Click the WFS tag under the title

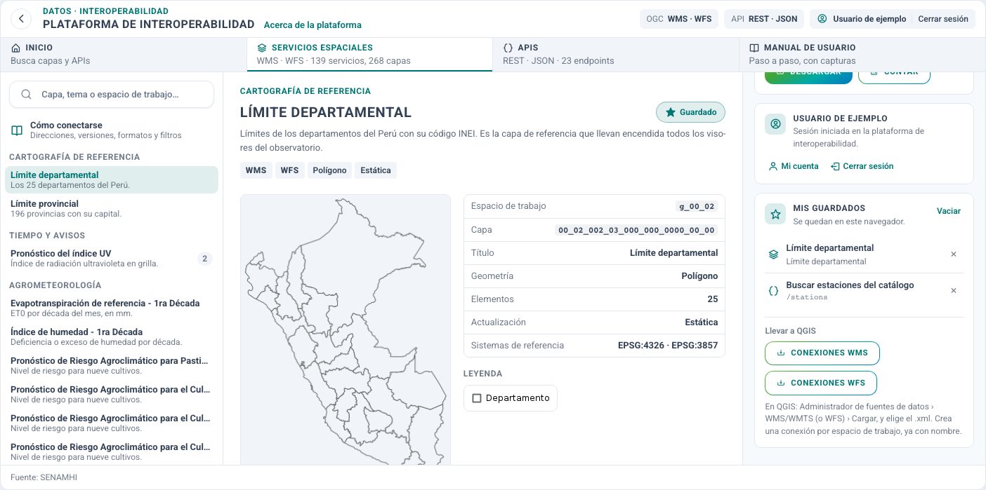click(x=289, y=170)
